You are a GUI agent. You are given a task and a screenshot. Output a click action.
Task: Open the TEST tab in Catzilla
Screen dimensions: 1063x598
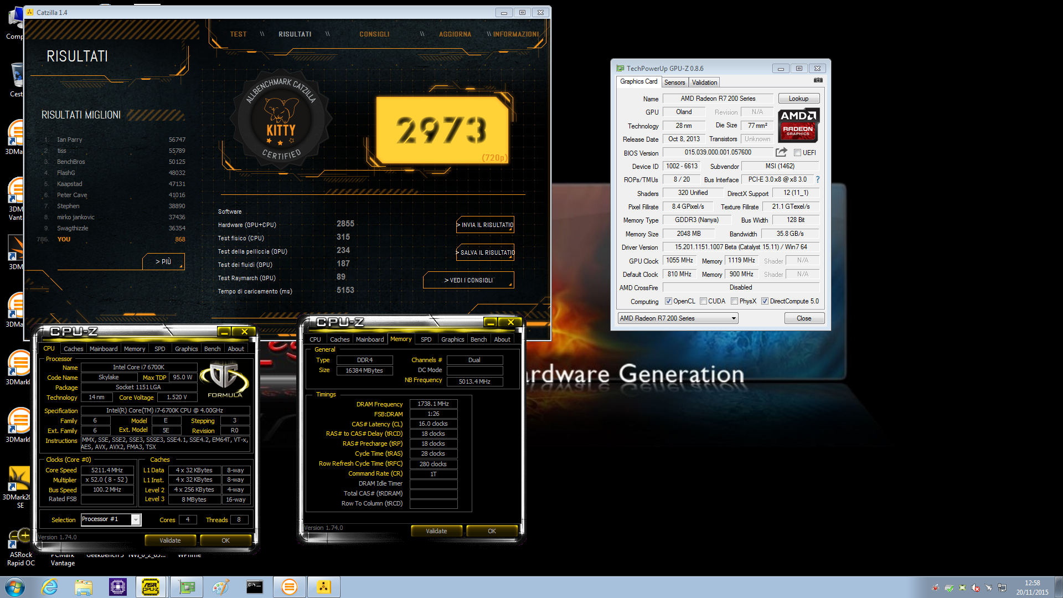click(x=238, y=34)
